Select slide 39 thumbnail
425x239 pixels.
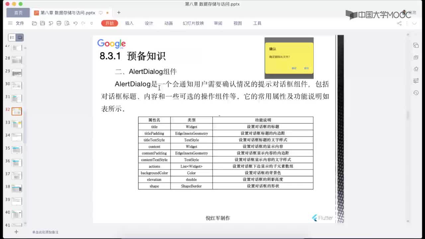tap(17, 201)
